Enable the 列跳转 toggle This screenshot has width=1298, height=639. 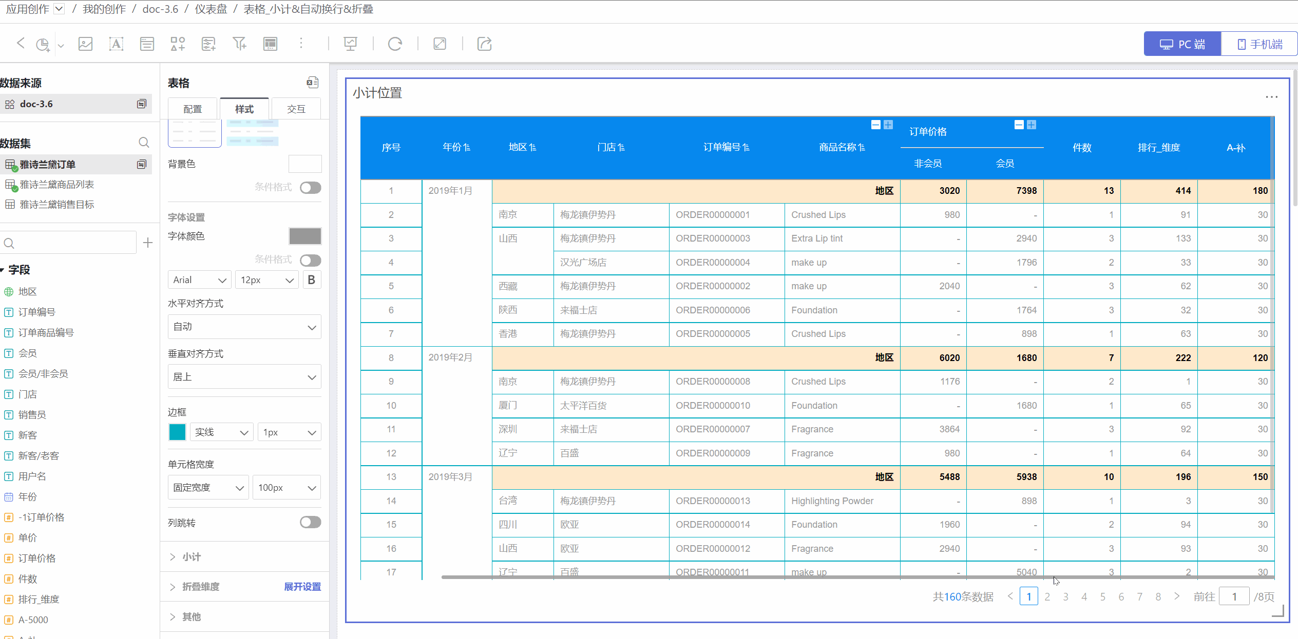tap(310, 522)
